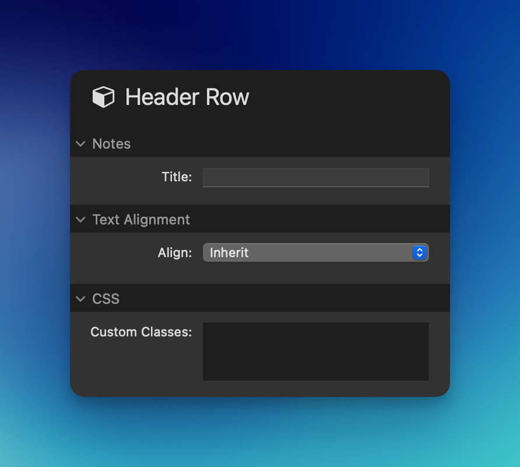Click blue up-down arrows on Align popup
520x467 pixels.
pyautogui.click(x=420, y=253)
